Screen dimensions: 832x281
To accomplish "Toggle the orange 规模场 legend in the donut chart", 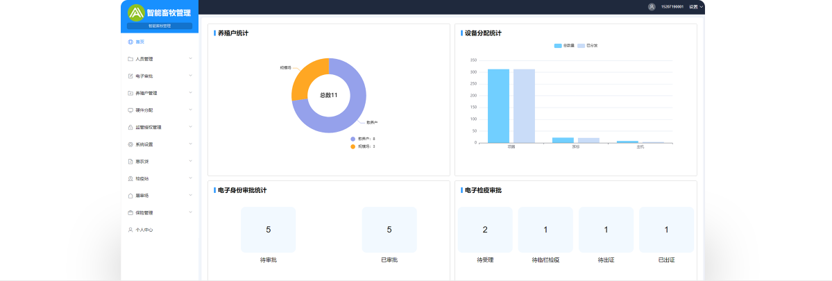I will [353, 146].
